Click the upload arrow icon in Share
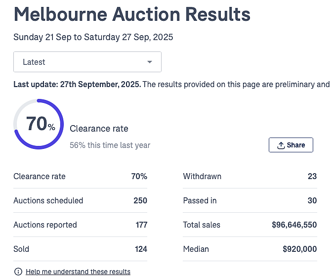 pyautogui.click(x=281, y=145)
